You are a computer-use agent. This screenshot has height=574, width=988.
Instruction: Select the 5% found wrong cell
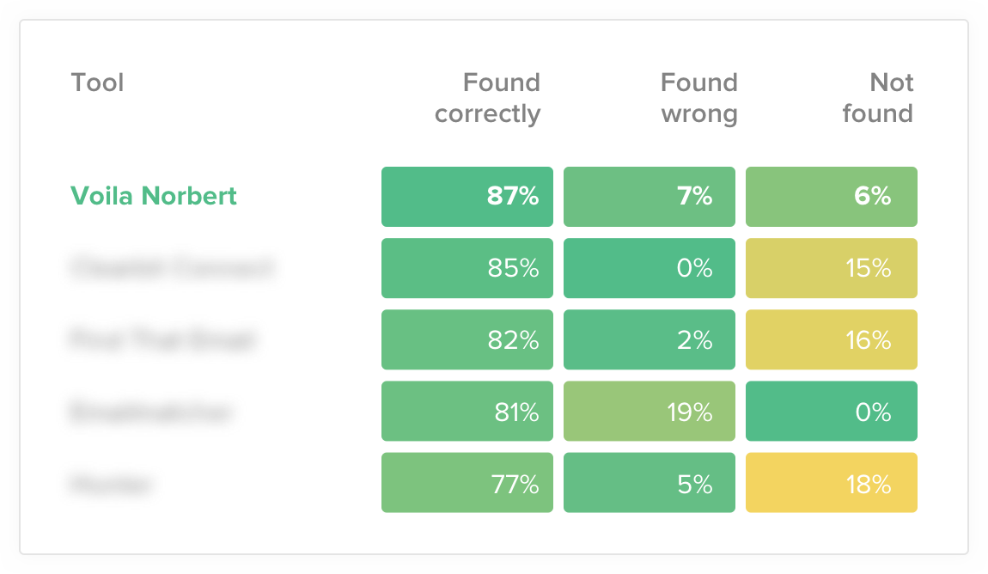point(650,483)
